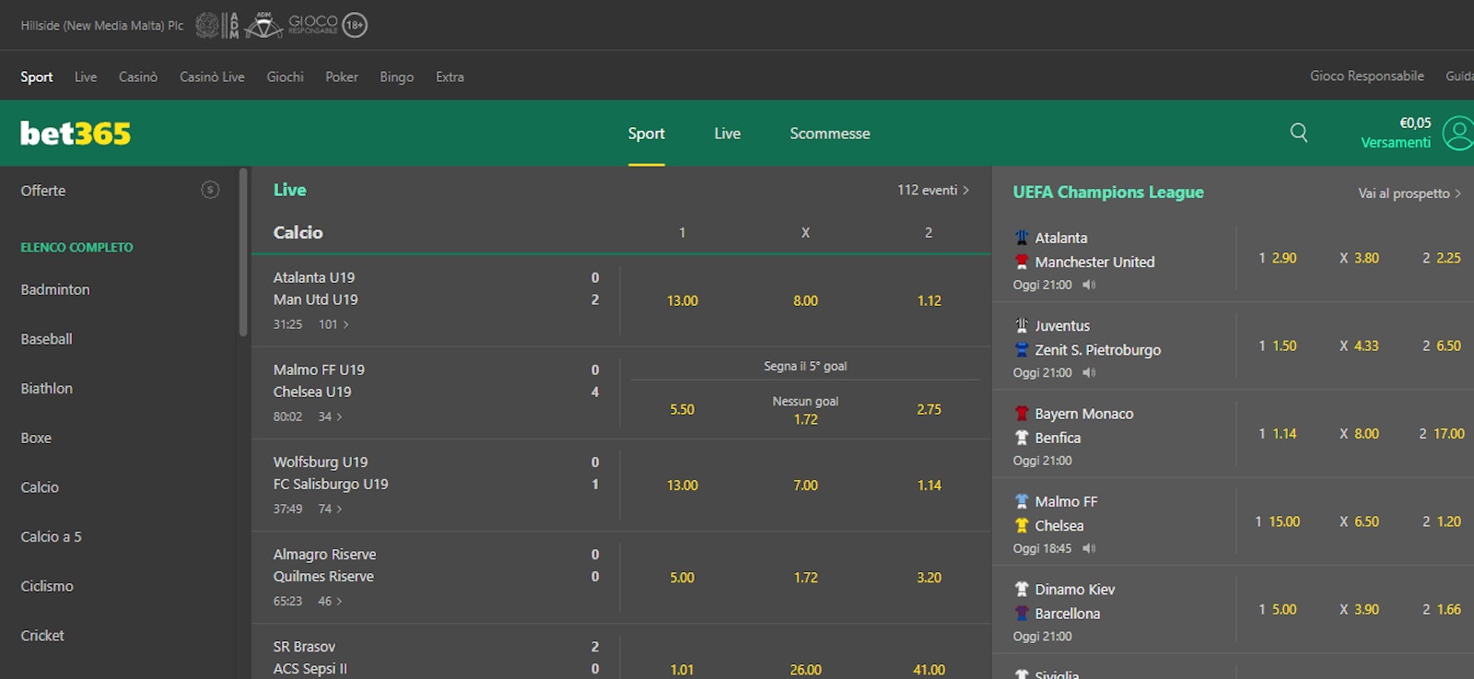The width and height of the screenshot is (1474, 679).
Task: Switch to the Live tab in green header
Action: (x=727, y=134)
